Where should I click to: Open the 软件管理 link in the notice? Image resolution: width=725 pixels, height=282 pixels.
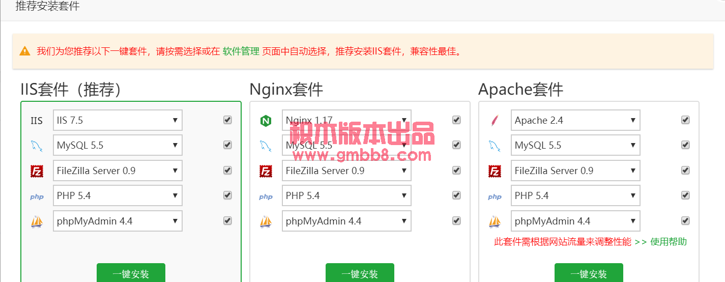(241, 51)
